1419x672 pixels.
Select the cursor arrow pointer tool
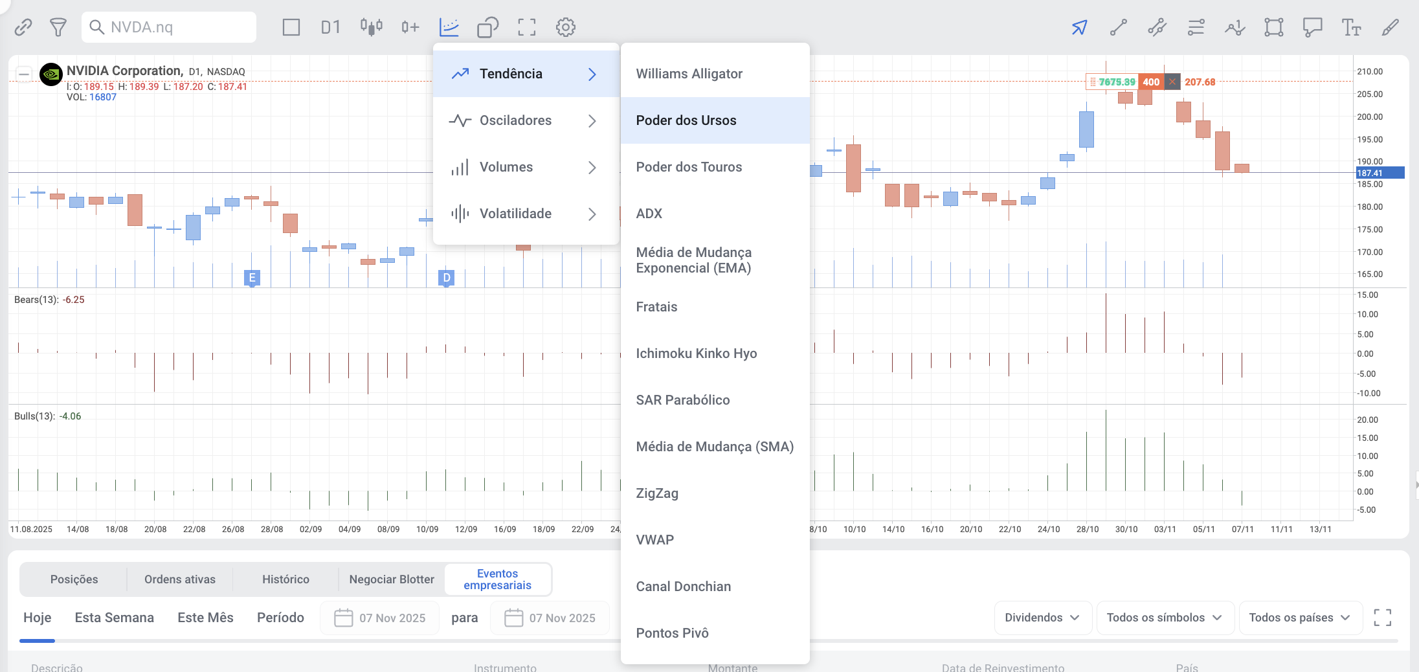pyautogui.click(x=1079, y=27)
